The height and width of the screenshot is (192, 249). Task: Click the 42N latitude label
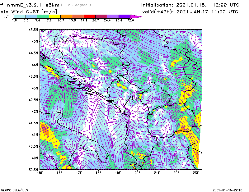click(35, 112)
